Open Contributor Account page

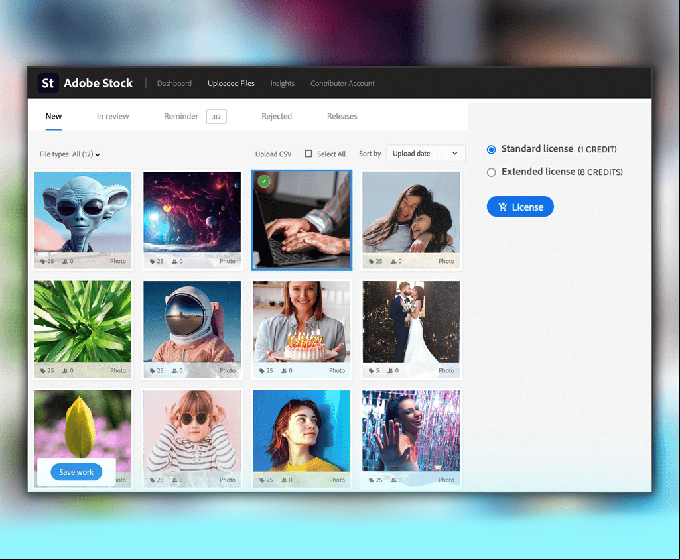342,83
